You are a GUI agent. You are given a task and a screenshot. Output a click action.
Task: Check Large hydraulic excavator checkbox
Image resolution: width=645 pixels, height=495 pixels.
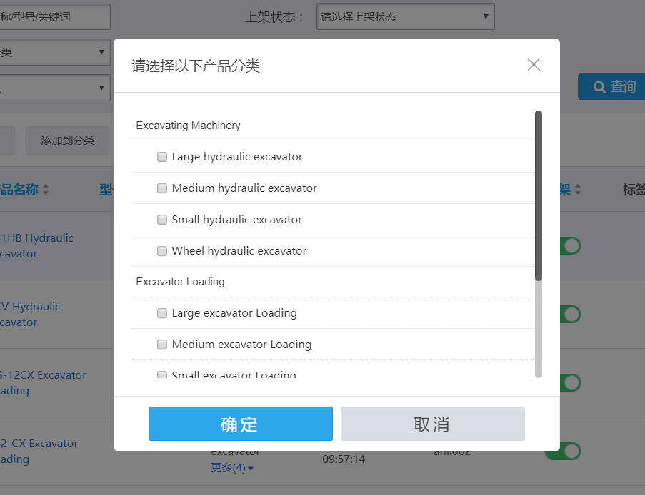click(162, 157)
